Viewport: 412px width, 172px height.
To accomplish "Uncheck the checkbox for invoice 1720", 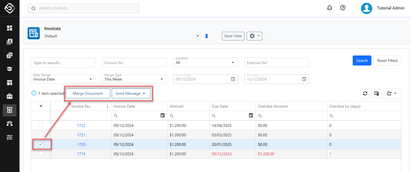I will pos(41,144).
